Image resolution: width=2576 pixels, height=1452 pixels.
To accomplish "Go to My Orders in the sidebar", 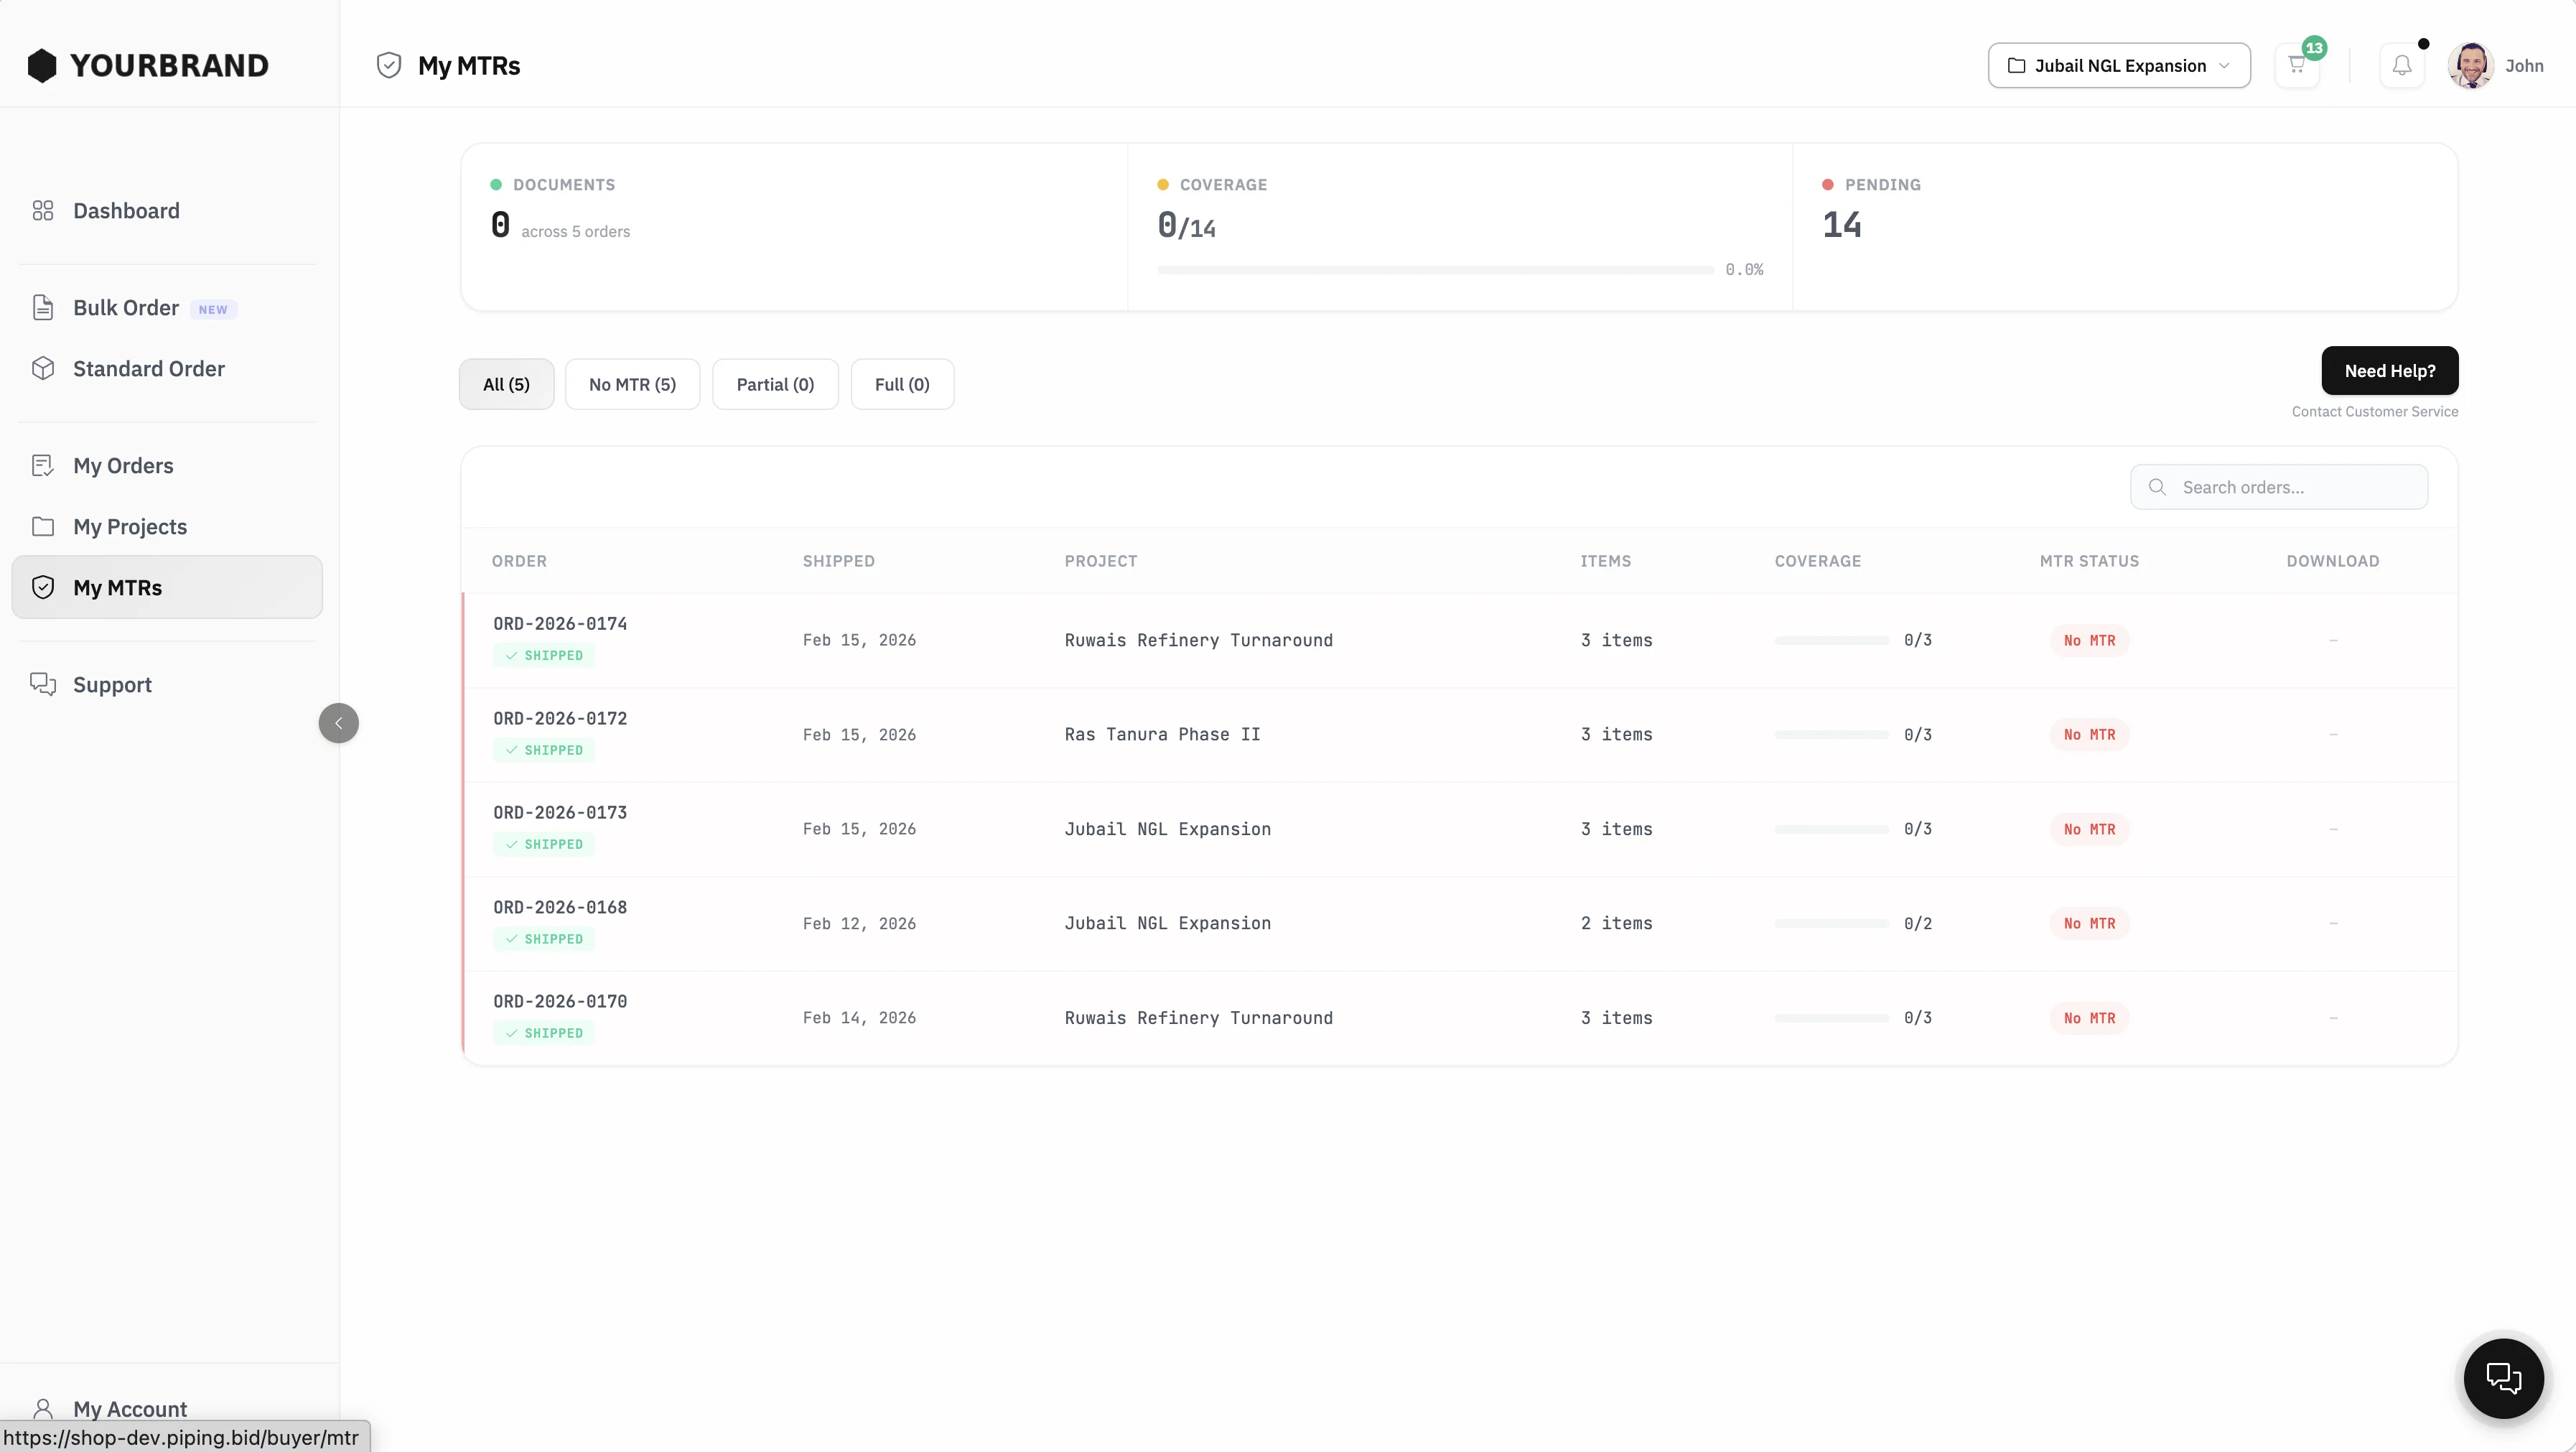I will [123, 466].
